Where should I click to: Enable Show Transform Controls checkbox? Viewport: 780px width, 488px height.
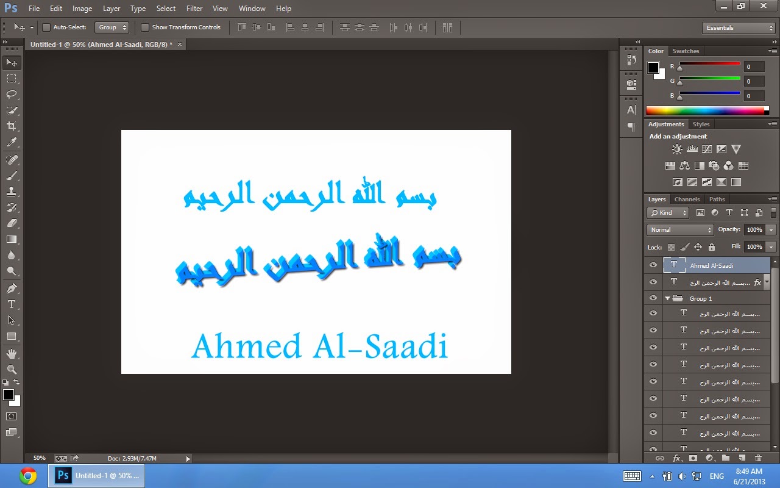(145, 27)
